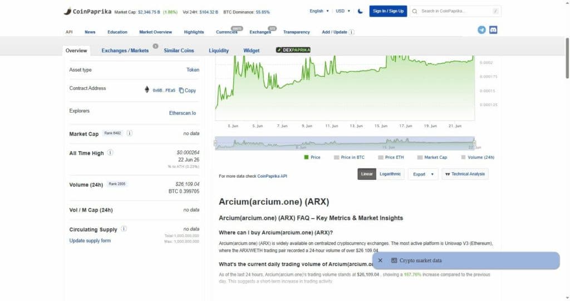
Task: Click the chart range navigator mini-chart
Action: pos(345,143)
